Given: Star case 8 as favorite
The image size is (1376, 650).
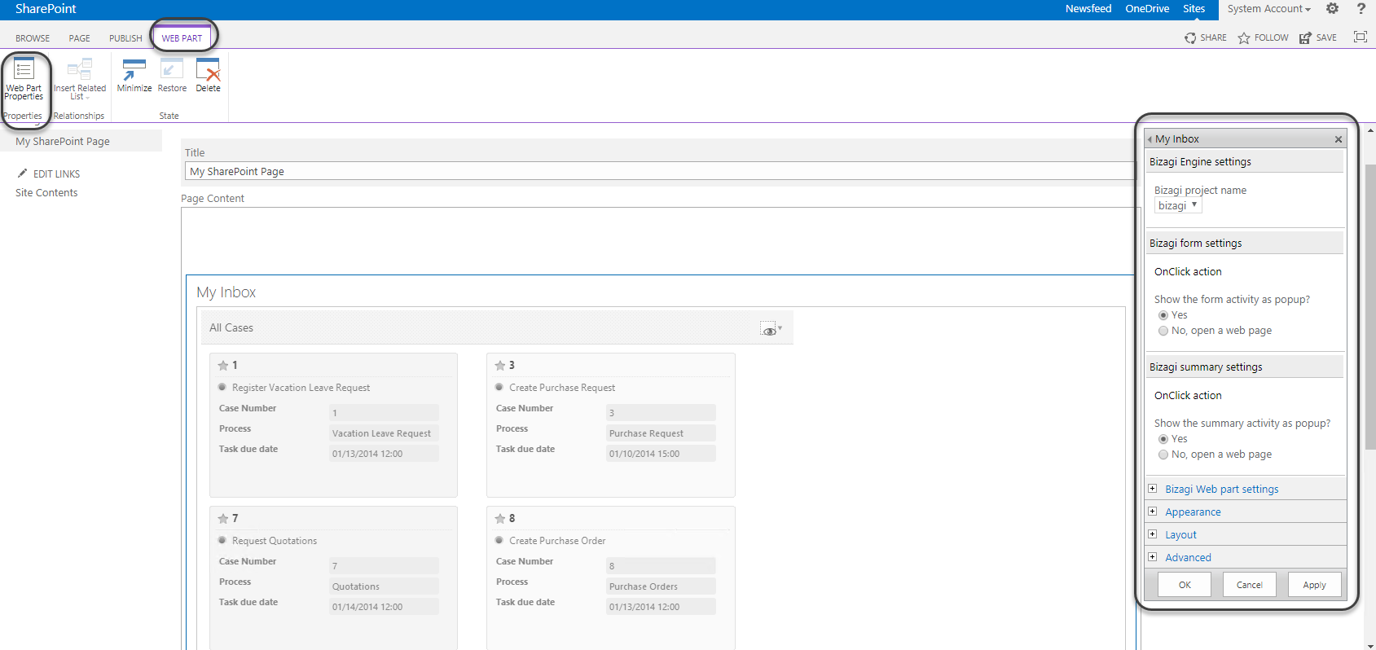Looking at the screenshot, I should click(500, 519).
